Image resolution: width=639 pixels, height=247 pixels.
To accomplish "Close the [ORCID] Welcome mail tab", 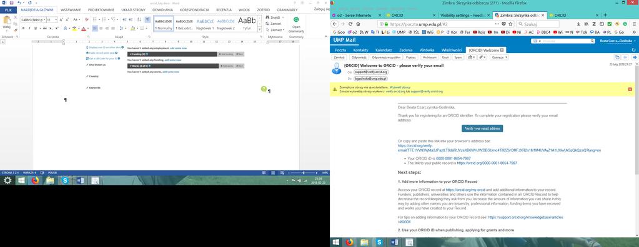I will point(502,50).
